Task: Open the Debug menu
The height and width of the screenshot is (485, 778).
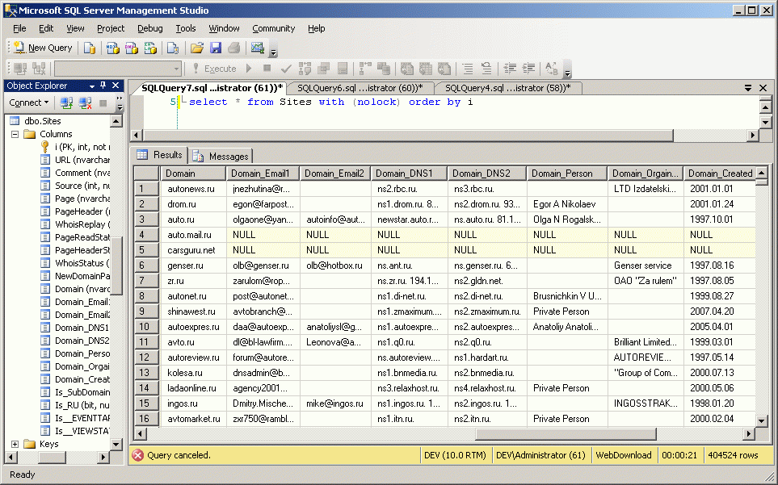Action: 149,28
